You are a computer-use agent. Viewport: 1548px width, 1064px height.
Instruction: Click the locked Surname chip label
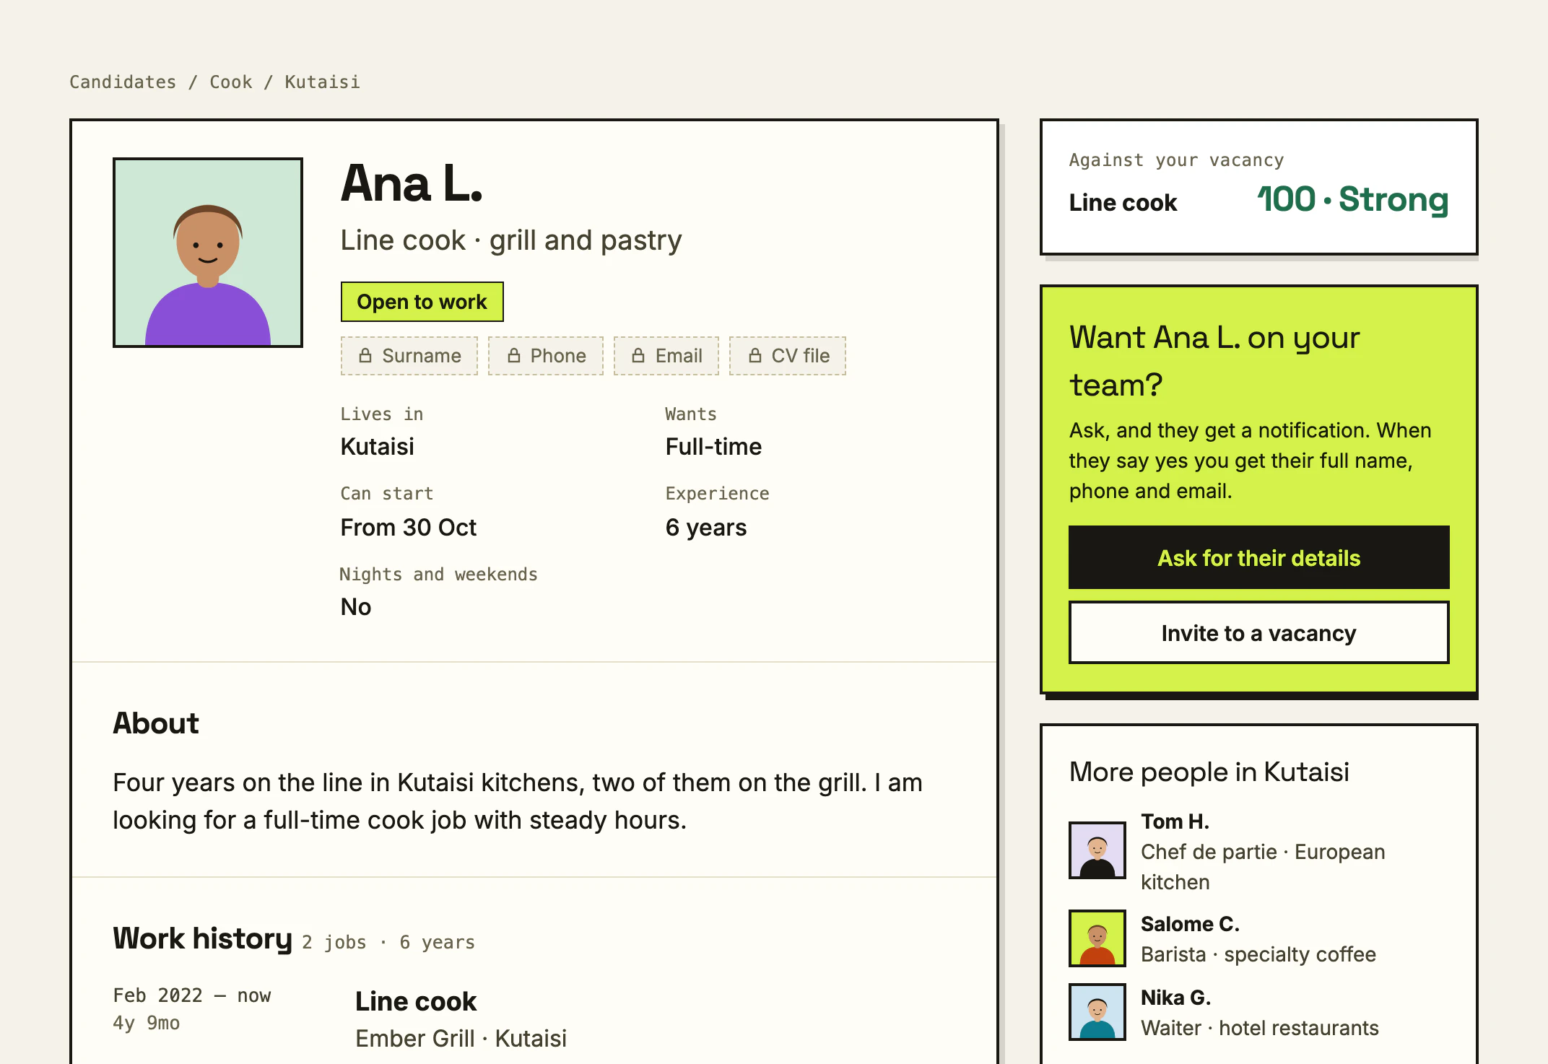(x=422, y=356)
